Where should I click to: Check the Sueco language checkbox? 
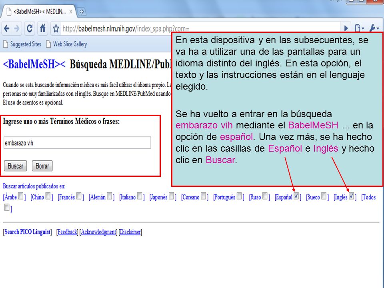(x=324, y=196)
